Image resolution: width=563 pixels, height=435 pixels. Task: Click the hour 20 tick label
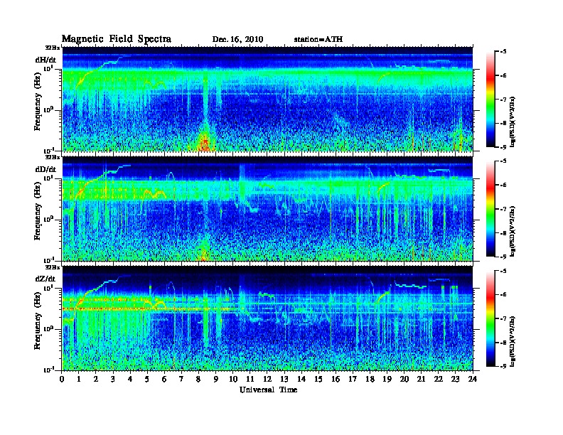[404, 379]
